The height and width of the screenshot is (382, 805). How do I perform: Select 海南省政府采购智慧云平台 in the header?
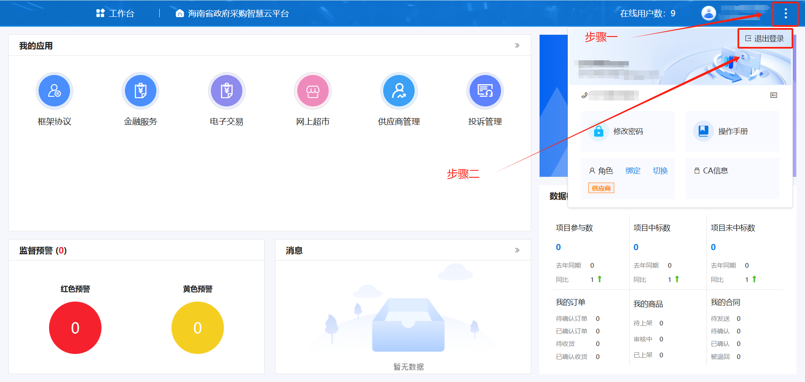tap(238, 13)
